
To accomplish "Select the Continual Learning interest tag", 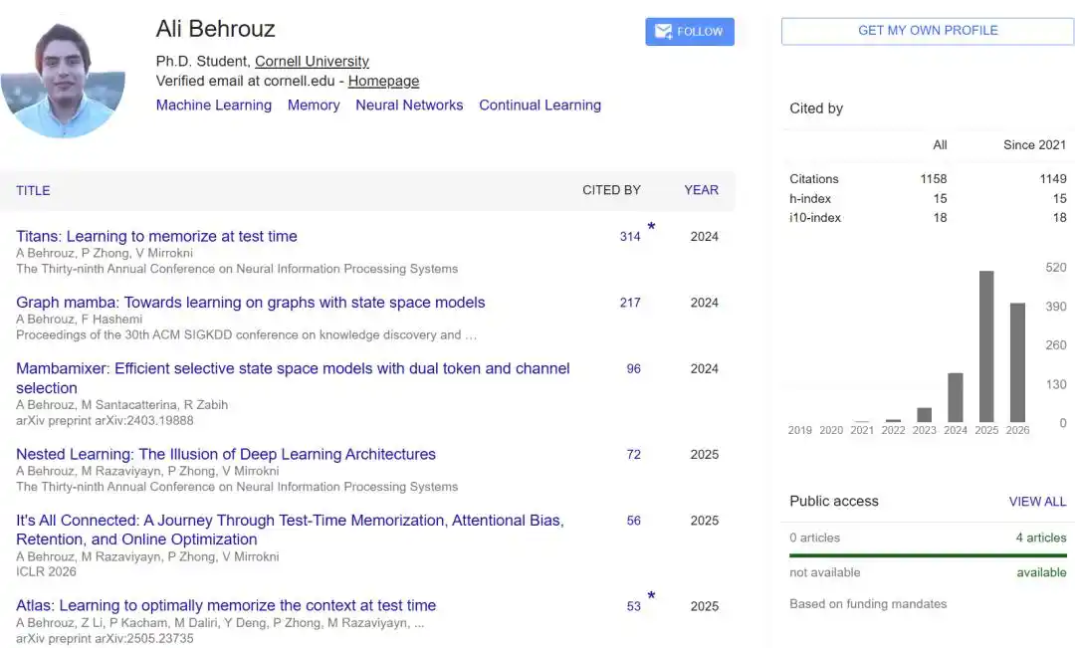I will pyautogui.click(x=540, y=105).
